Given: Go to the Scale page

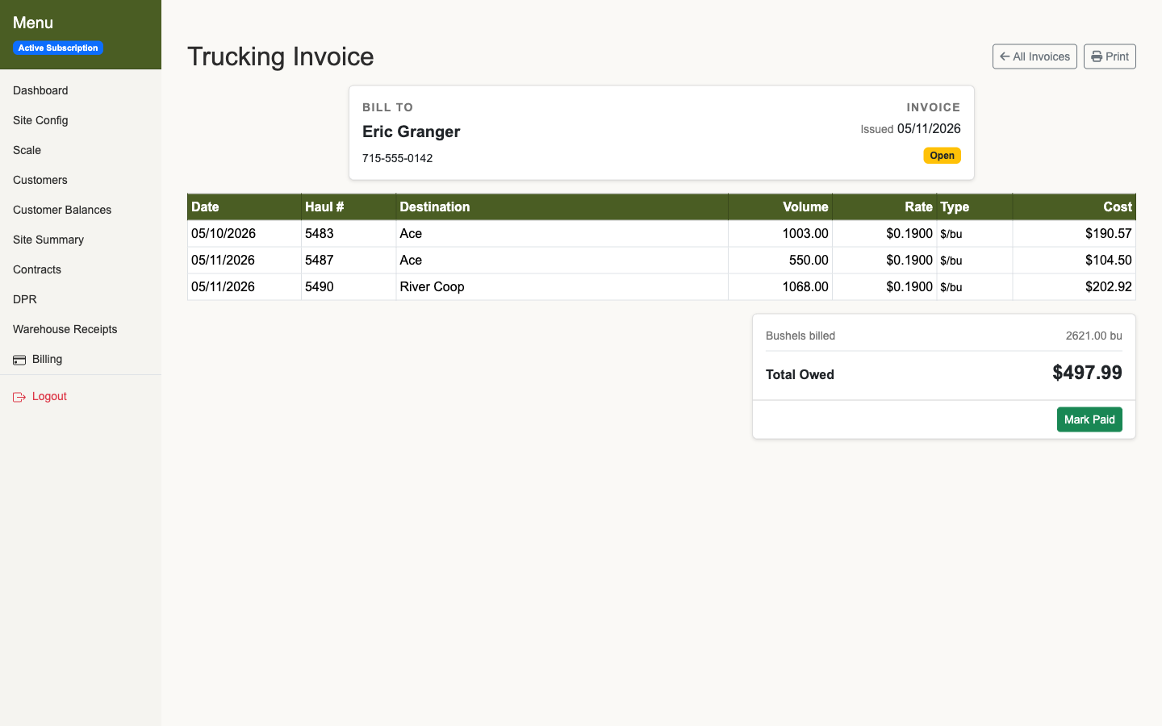Looking at the screenshot, I should click(x=27, y=150).
